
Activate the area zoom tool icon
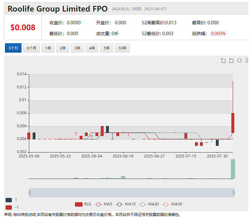click(x=223, y=61)
